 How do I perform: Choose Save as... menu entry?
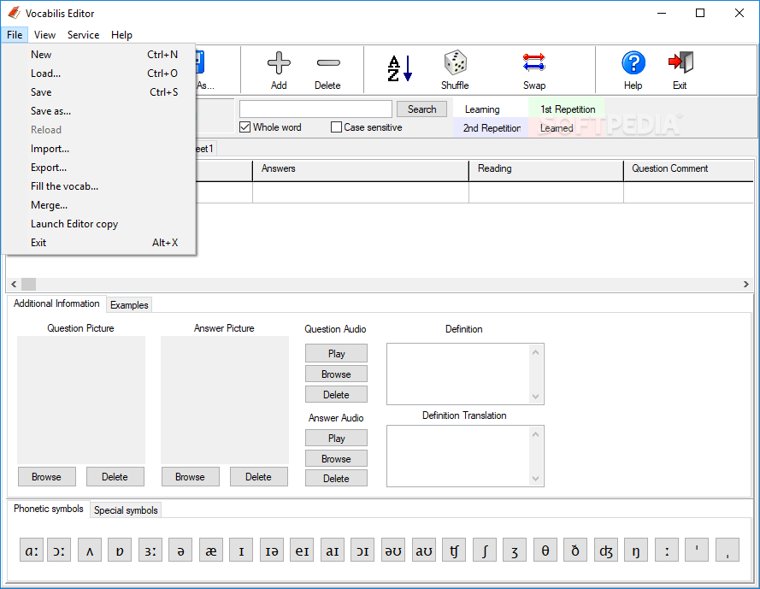click(99, 111)
